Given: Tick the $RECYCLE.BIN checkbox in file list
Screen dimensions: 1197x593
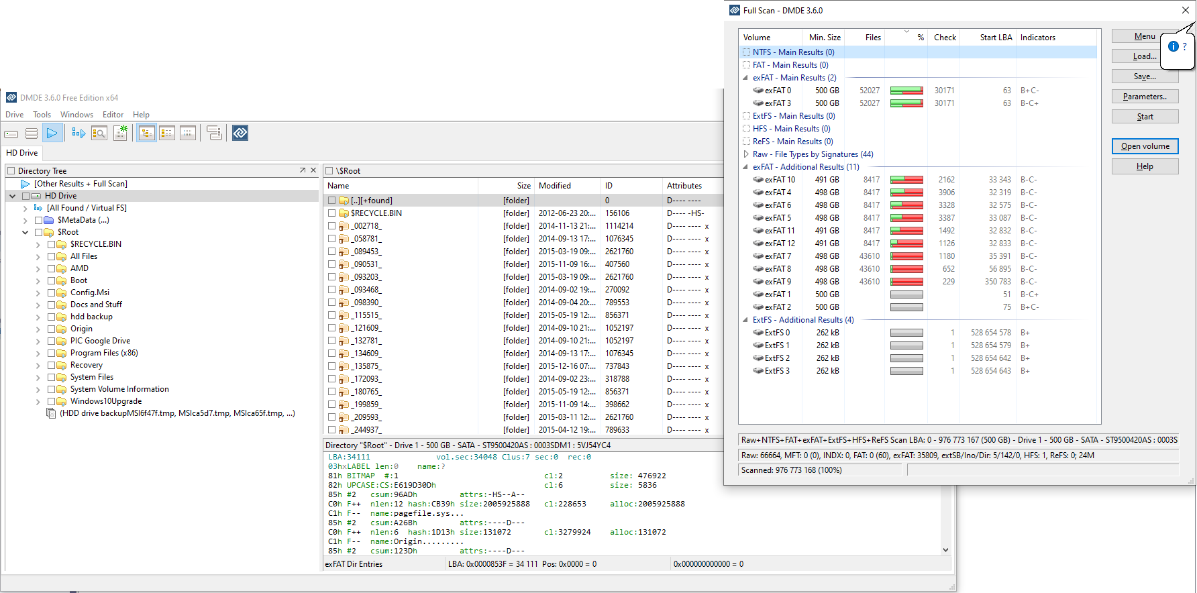Looking at the screenshot, I should click(331, 213).
